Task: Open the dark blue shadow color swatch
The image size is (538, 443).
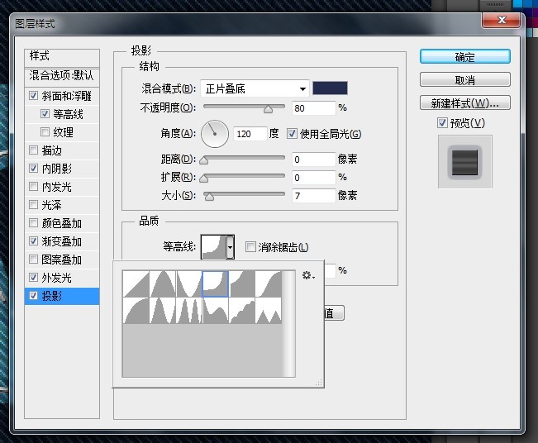Action: [330, 88]
